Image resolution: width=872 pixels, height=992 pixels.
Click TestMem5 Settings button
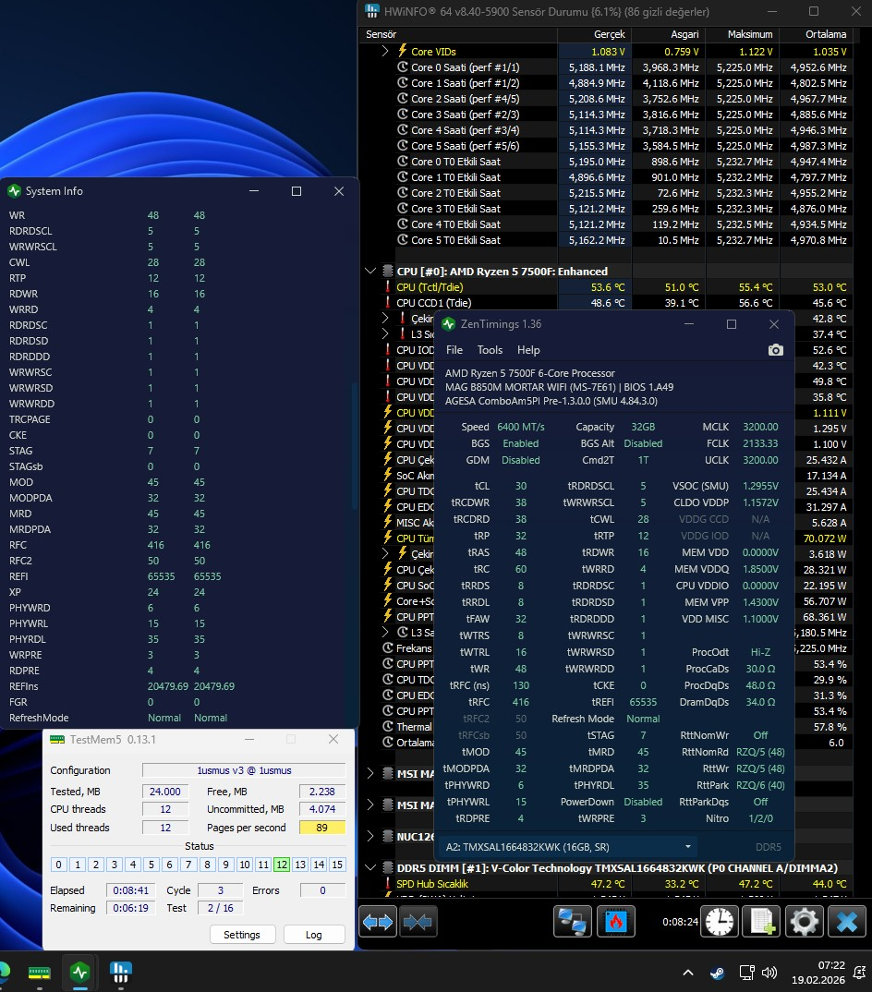(242, 935)
